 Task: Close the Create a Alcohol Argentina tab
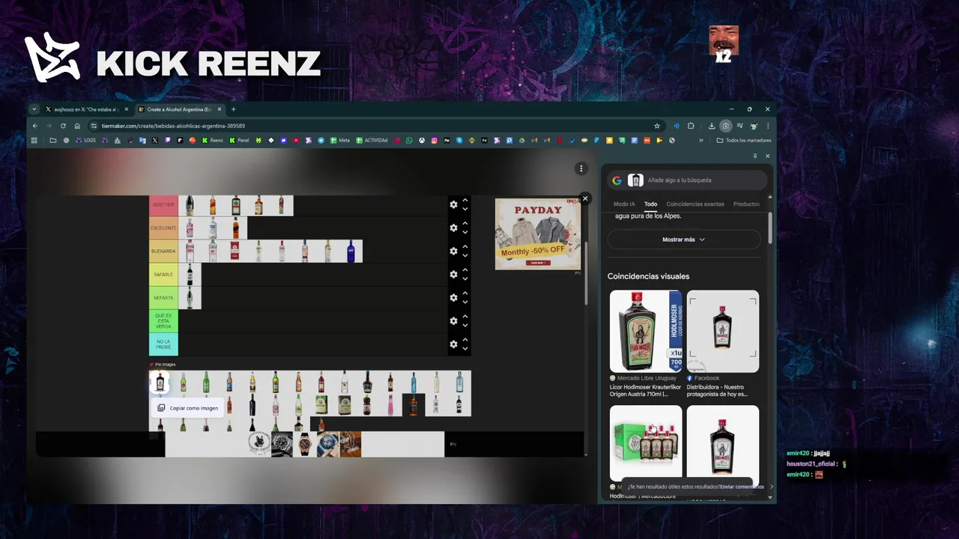pyautogui.click(x=220, y=109)
